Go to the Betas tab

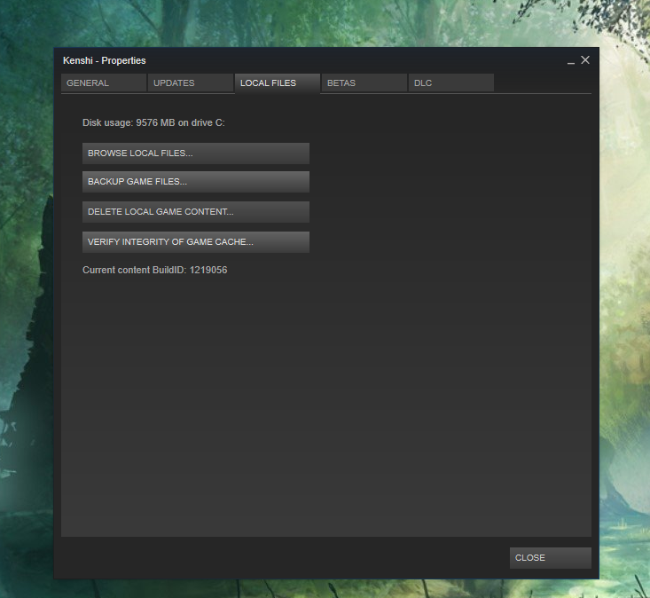click(x=364, y=83)
